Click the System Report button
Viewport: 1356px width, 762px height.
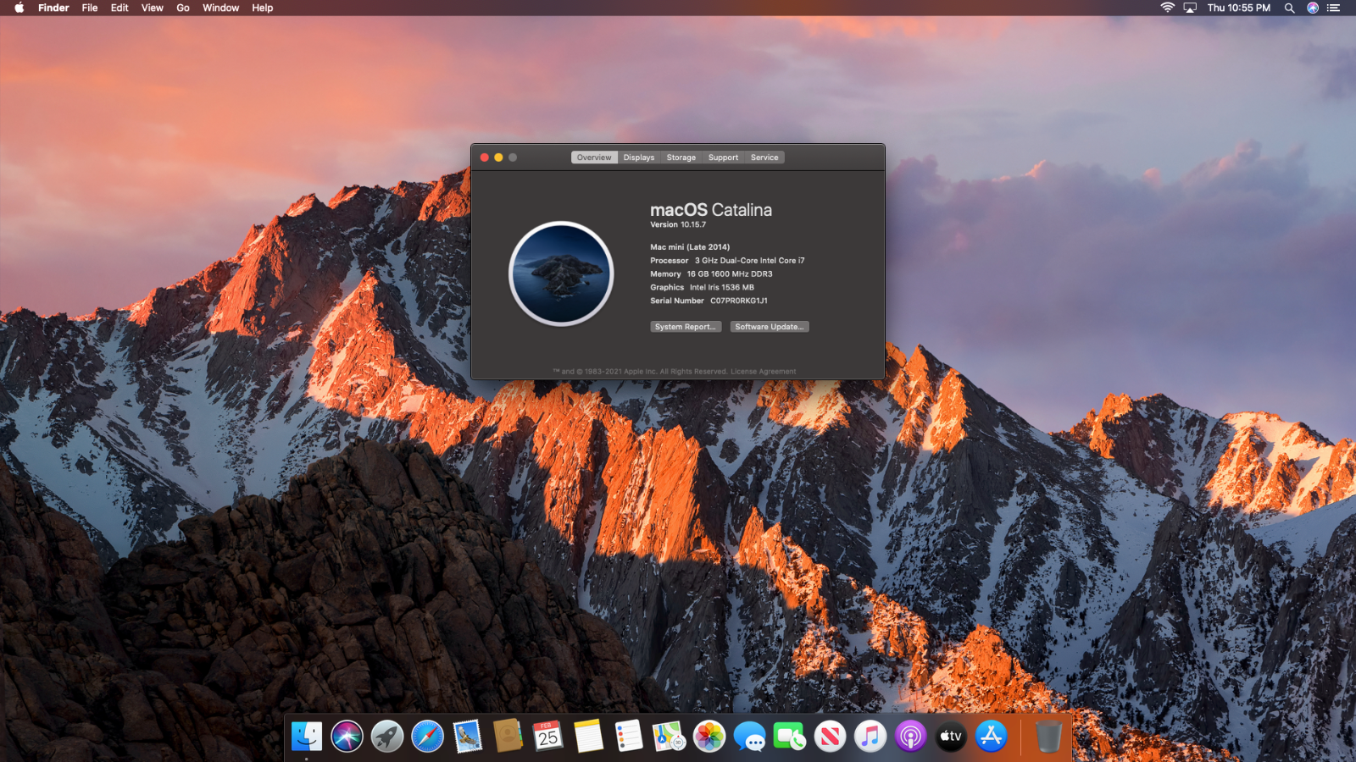(x=686, y=327)
